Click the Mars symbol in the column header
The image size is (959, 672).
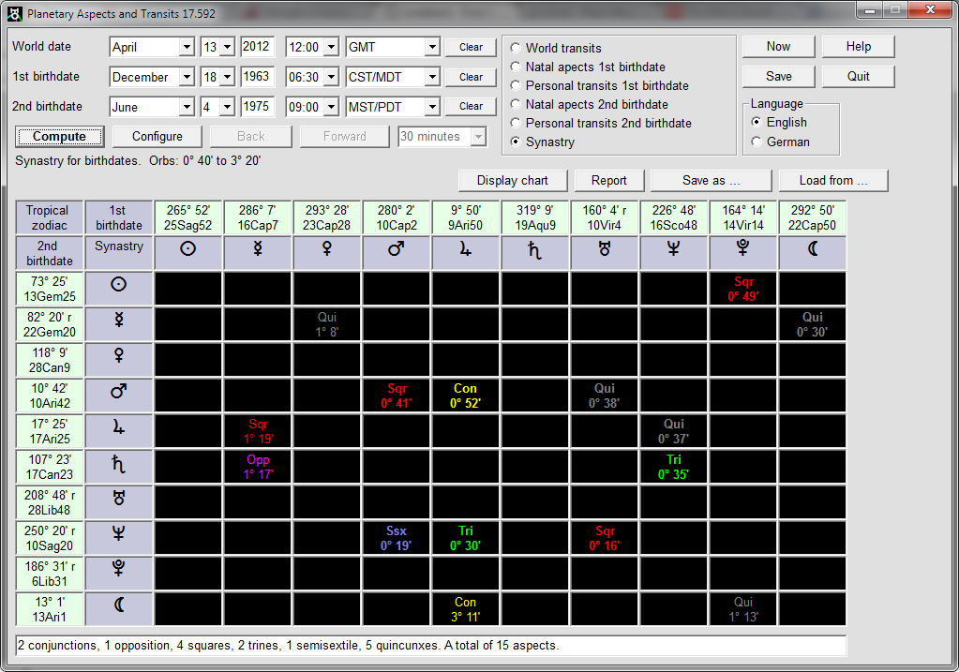397,248
